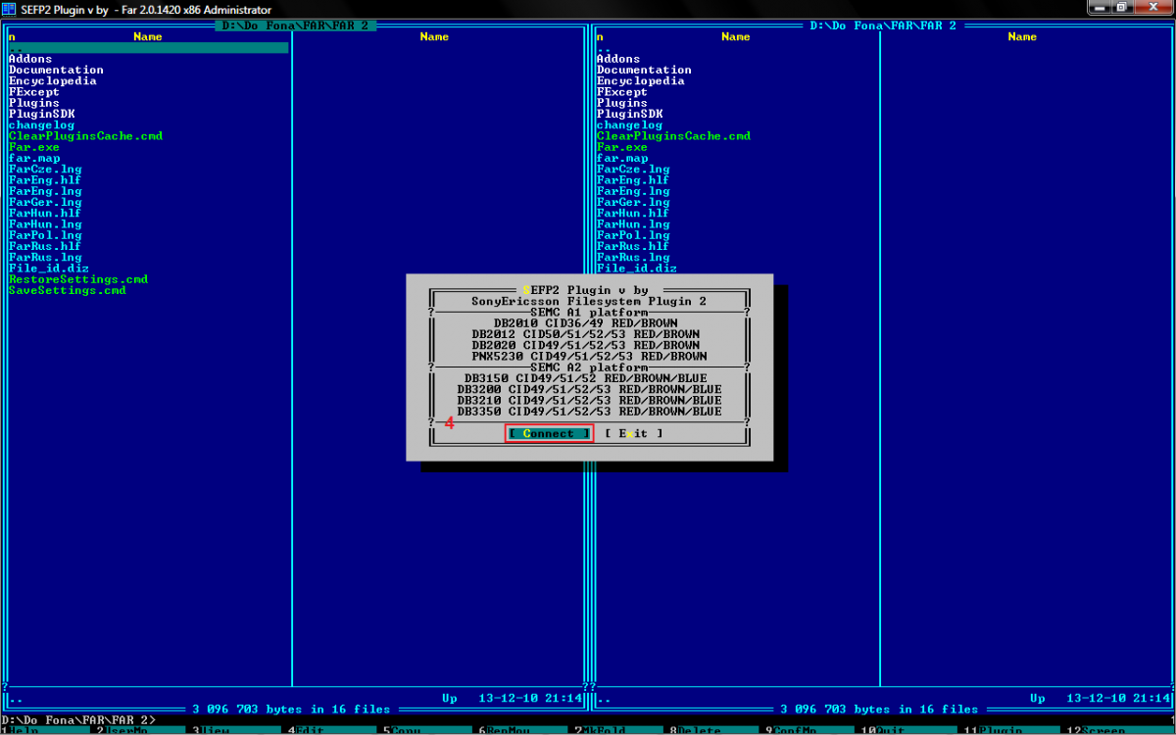Select FarPol.lng in the left panel
1176x735 pixels.
pyautogui.click(x=45, y=235)
